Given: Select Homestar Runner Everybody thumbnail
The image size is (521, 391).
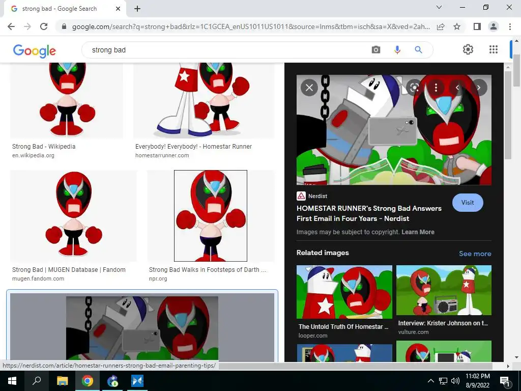Looking at the screenshot, I should tap(204, 100).
